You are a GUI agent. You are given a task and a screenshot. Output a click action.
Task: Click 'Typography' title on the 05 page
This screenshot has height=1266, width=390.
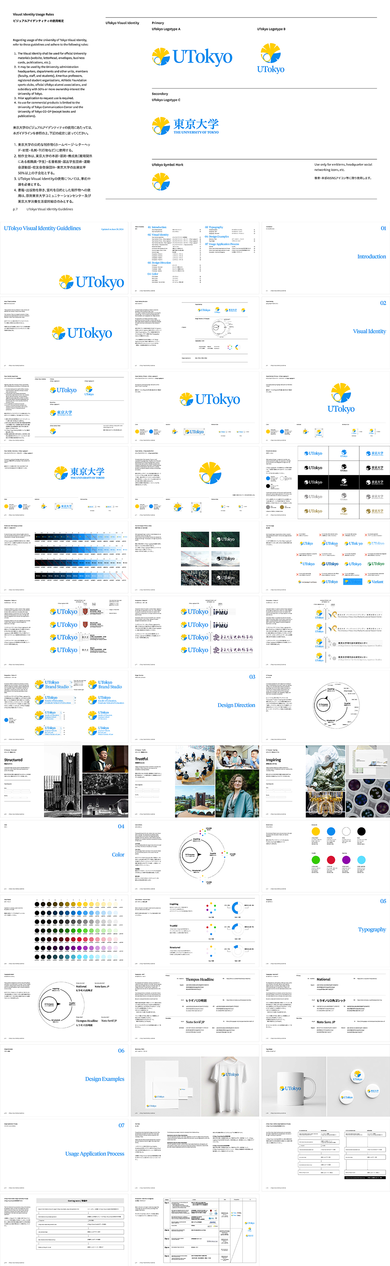tap(372, 930)
